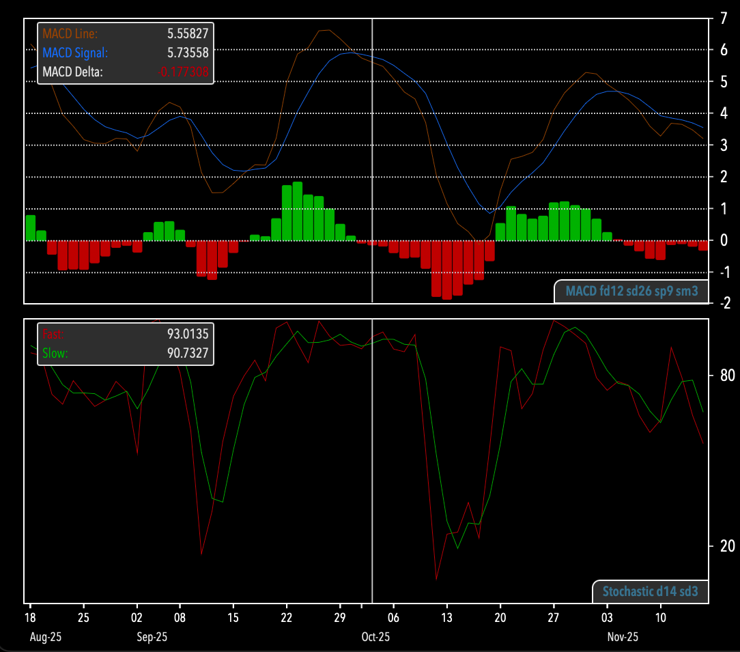Click the Sep-25 month label

tap(152, 637)
